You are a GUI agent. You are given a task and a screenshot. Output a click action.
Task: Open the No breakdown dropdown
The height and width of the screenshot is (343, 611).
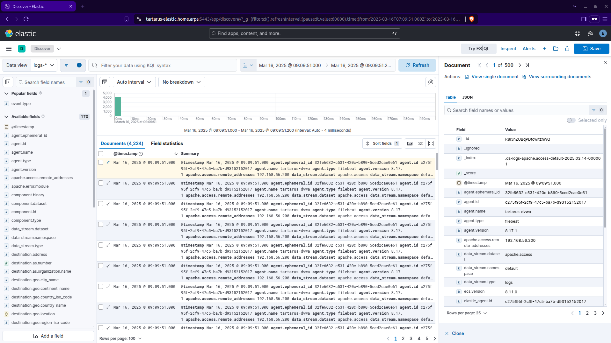181,82
